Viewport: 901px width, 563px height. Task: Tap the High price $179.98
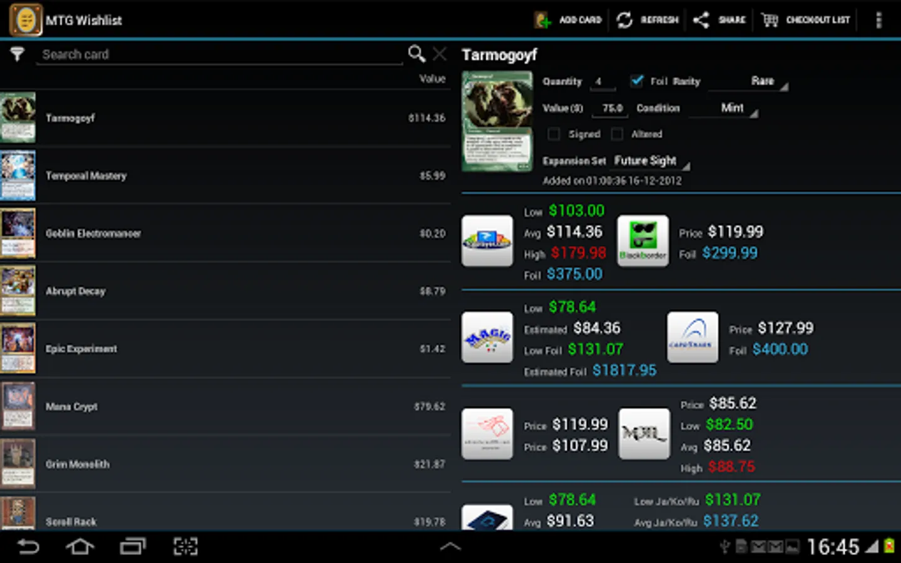point(578,253)
